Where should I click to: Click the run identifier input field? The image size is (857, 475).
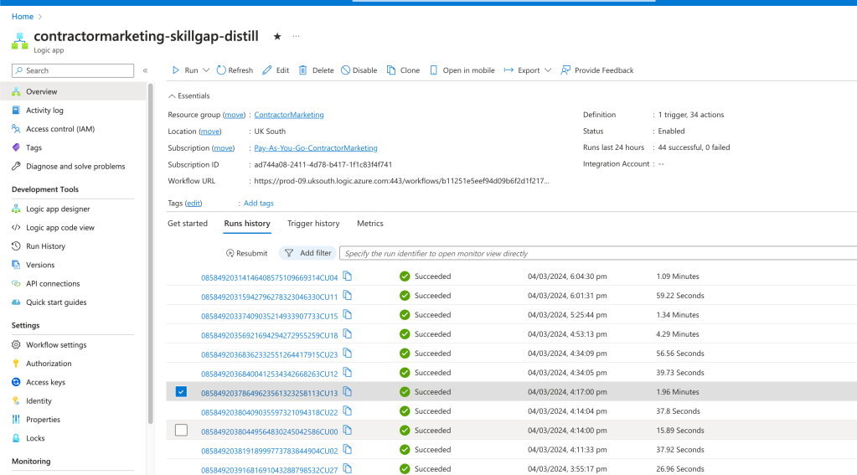598,253
